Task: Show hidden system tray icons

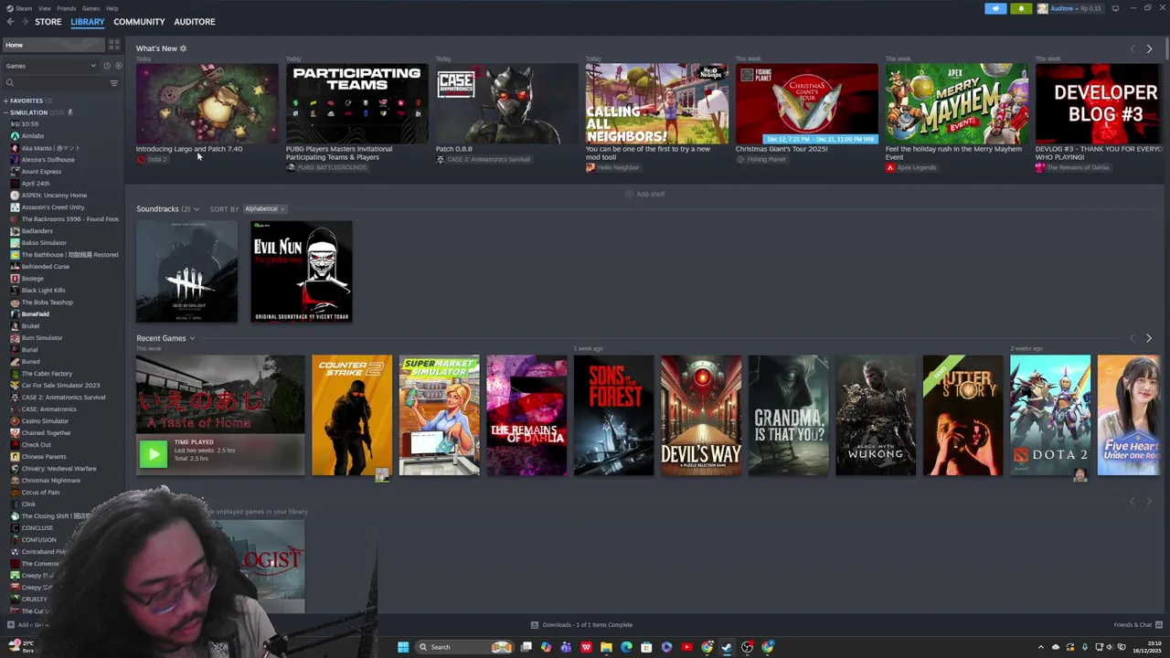Action: point(1040,647)
